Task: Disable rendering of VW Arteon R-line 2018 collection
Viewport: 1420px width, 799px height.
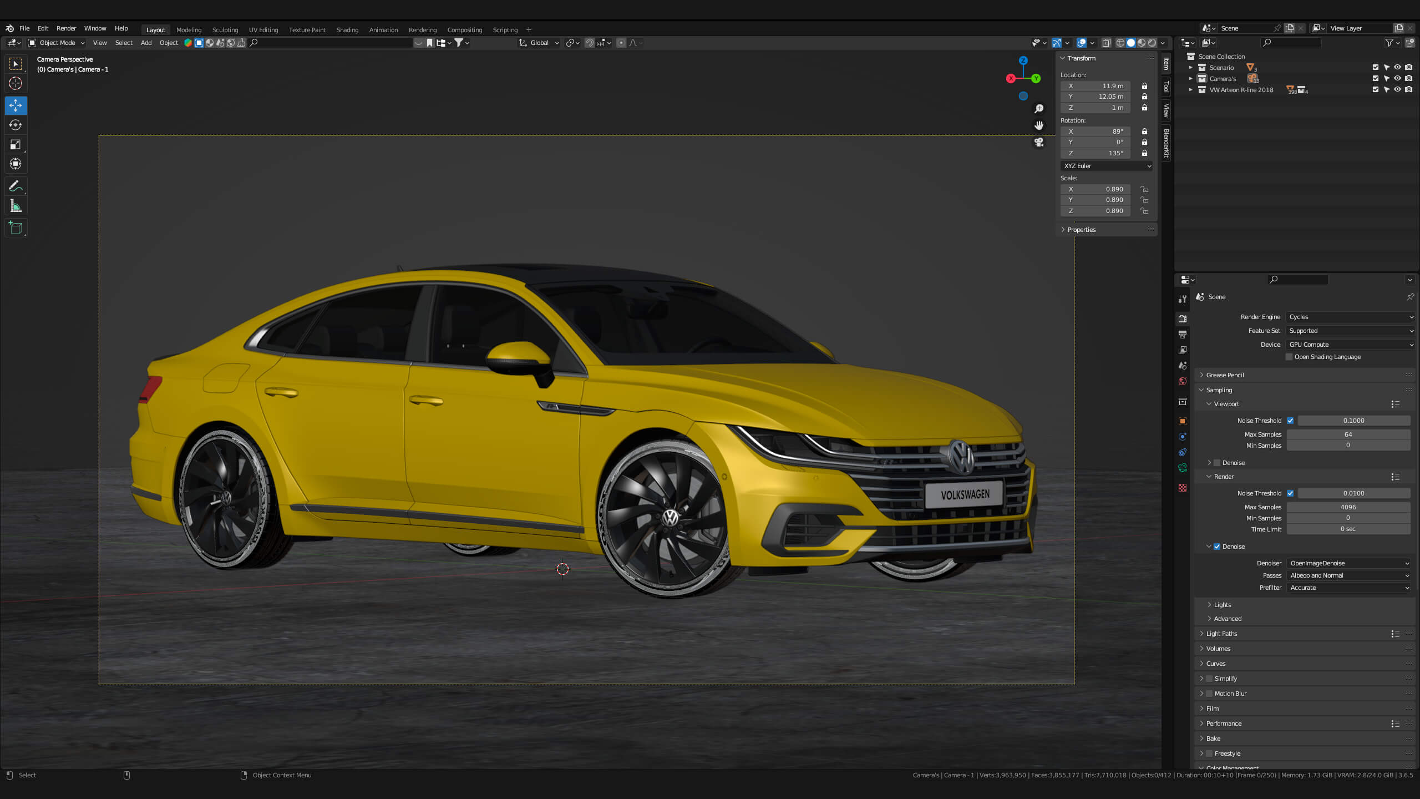Action: (1408, 89)
